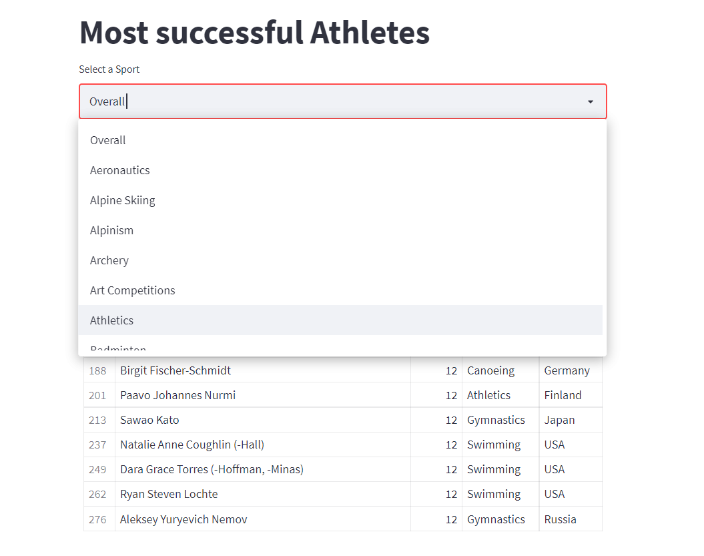Image resolution: width=704 pixels, height=556 pixels.
Task: Select the partially visible Badminton option
Action: [x=117, y=346]
